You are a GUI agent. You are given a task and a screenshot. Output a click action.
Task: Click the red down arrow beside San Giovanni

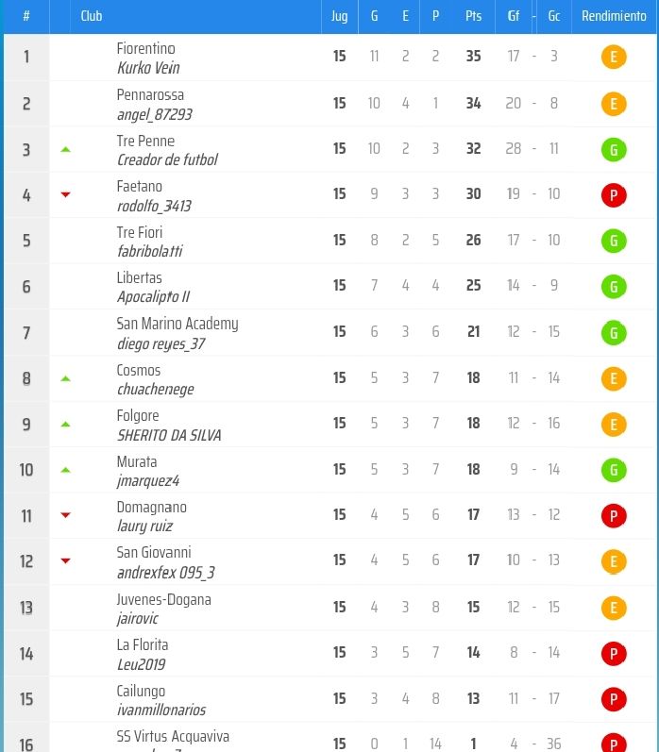coord(66,560)
